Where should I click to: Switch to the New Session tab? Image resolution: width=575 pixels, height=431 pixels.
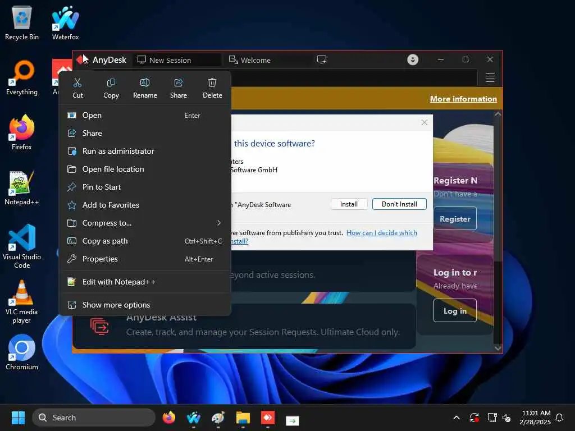click(x=177, y=60)
